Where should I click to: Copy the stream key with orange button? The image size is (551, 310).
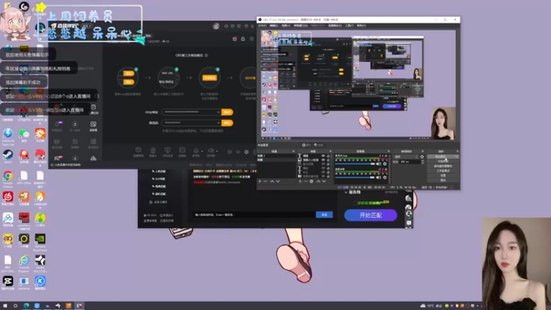(x=227, y=123)
